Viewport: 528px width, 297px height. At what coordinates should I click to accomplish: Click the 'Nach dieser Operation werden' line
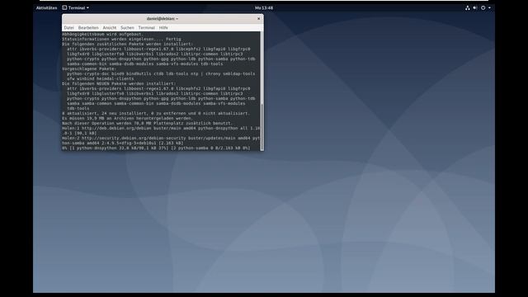coord(147,123)
